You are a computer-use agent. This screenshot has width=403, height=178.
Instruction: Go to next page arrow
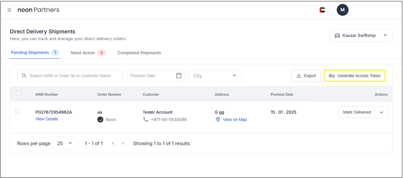click(x=123, y=143)
